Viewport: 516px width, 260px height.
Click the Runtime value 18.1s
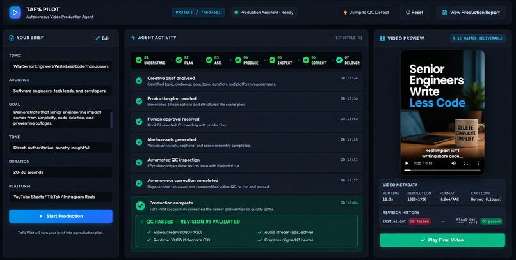pyautogui.click(x=388, y=199)
